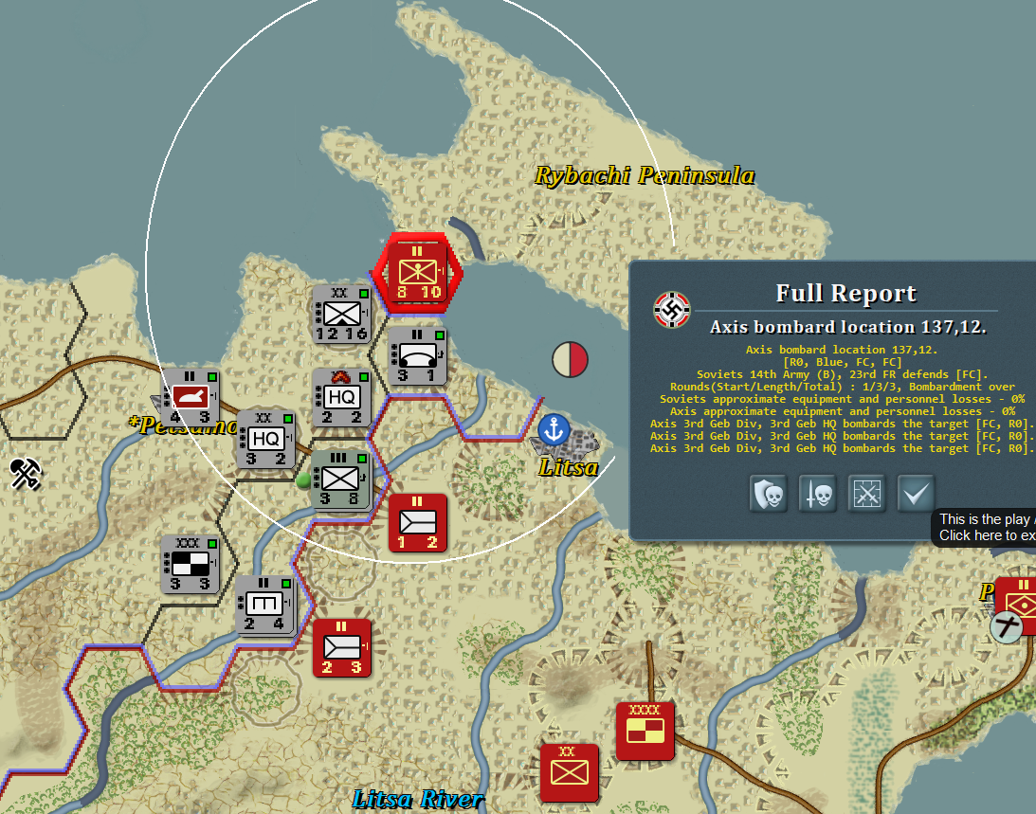Click the 'Litsa River' map label
Screen dimensions: 1036x814
[418, 799]
